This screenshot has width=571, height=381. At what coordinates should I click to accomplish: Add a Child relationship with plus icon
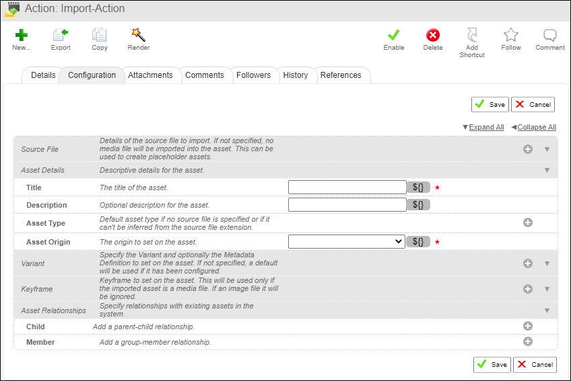click(x=528, y=326)
